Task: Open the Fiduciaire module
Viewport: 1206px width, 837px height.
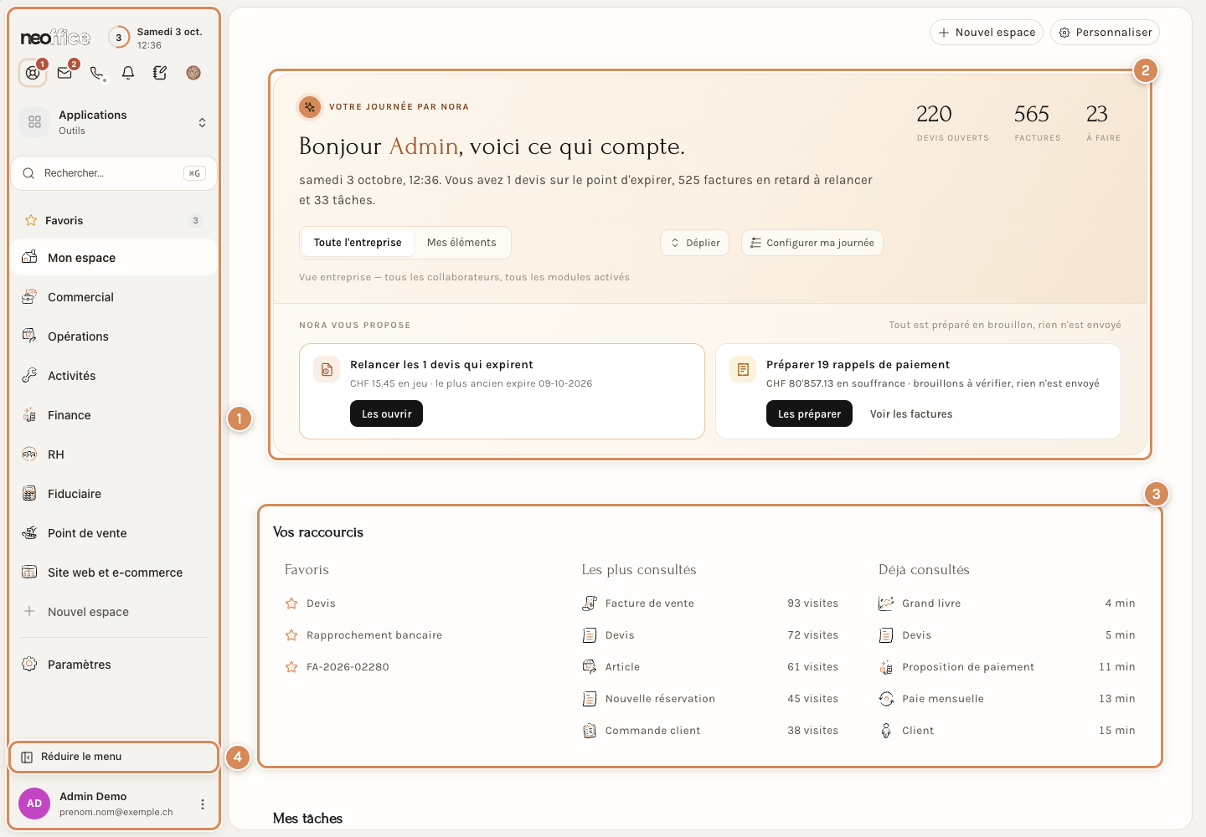Action: [x=114, y=494]
